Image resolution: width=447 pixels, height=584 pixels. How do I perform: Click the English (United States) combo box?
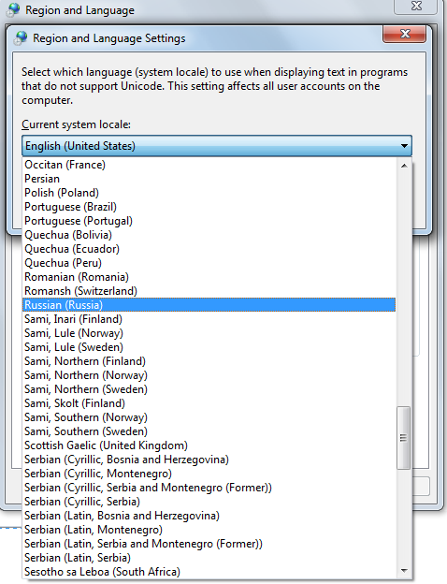pos(217,146)
